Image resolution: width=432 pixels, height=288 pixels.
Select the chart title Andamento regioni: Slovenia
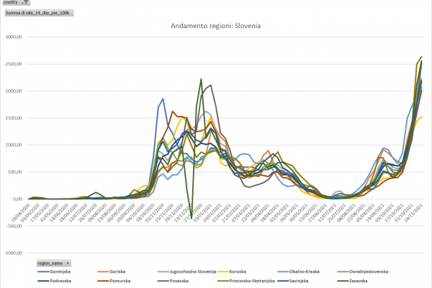point(216,26)
